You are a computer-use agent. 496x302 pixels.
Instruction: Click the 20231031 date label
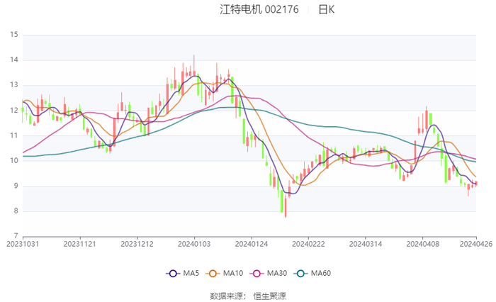click(x=23, y=243)
